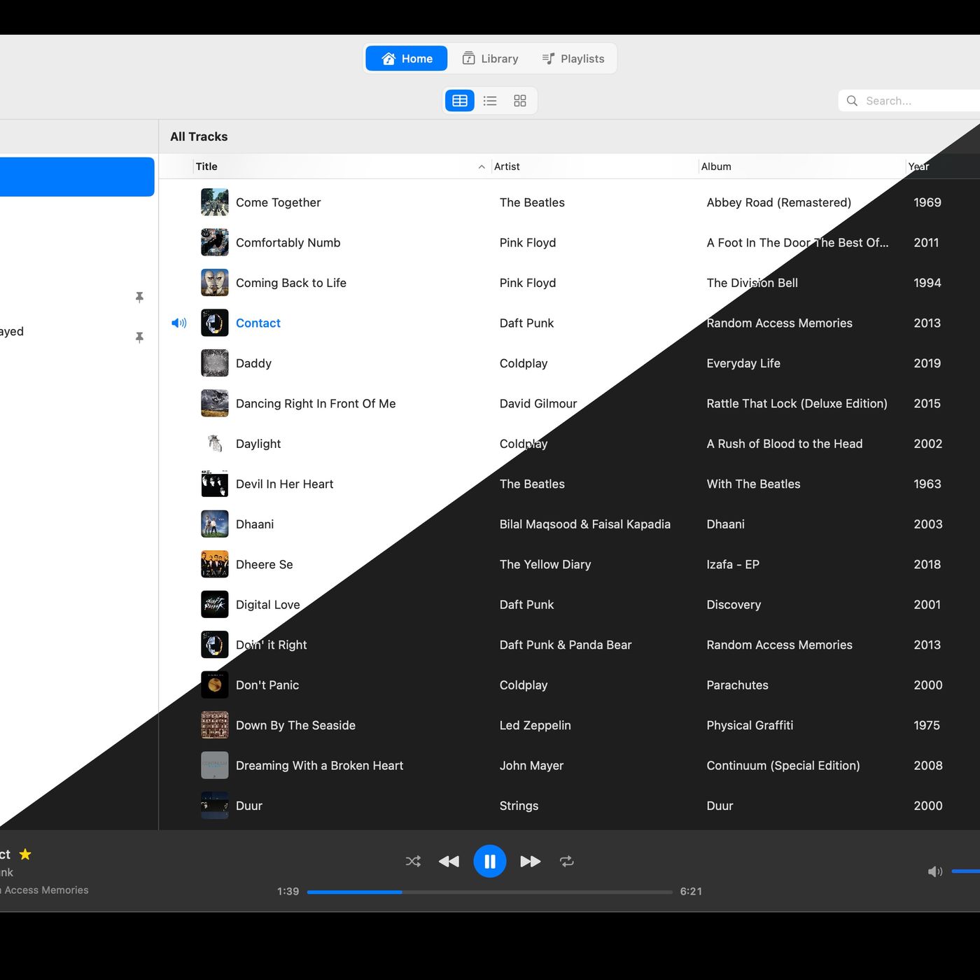Sort tracks by Title column
The height and width of the screenshot is (980, 980).
206,167
